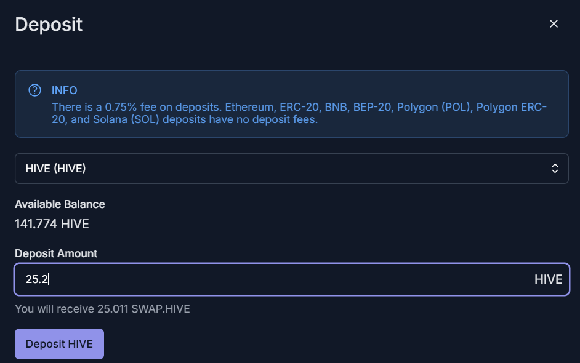Click the Available Balance label
This screenshot has width=580, height=363.
point(60,204)
